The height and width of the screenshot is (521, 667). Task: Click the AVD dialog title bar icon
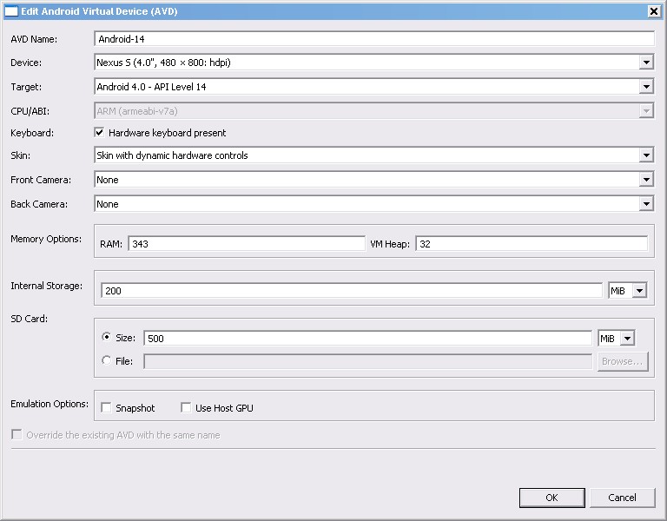click(11, 10)
